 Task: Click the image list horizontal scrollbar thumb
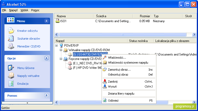(123, 35)
